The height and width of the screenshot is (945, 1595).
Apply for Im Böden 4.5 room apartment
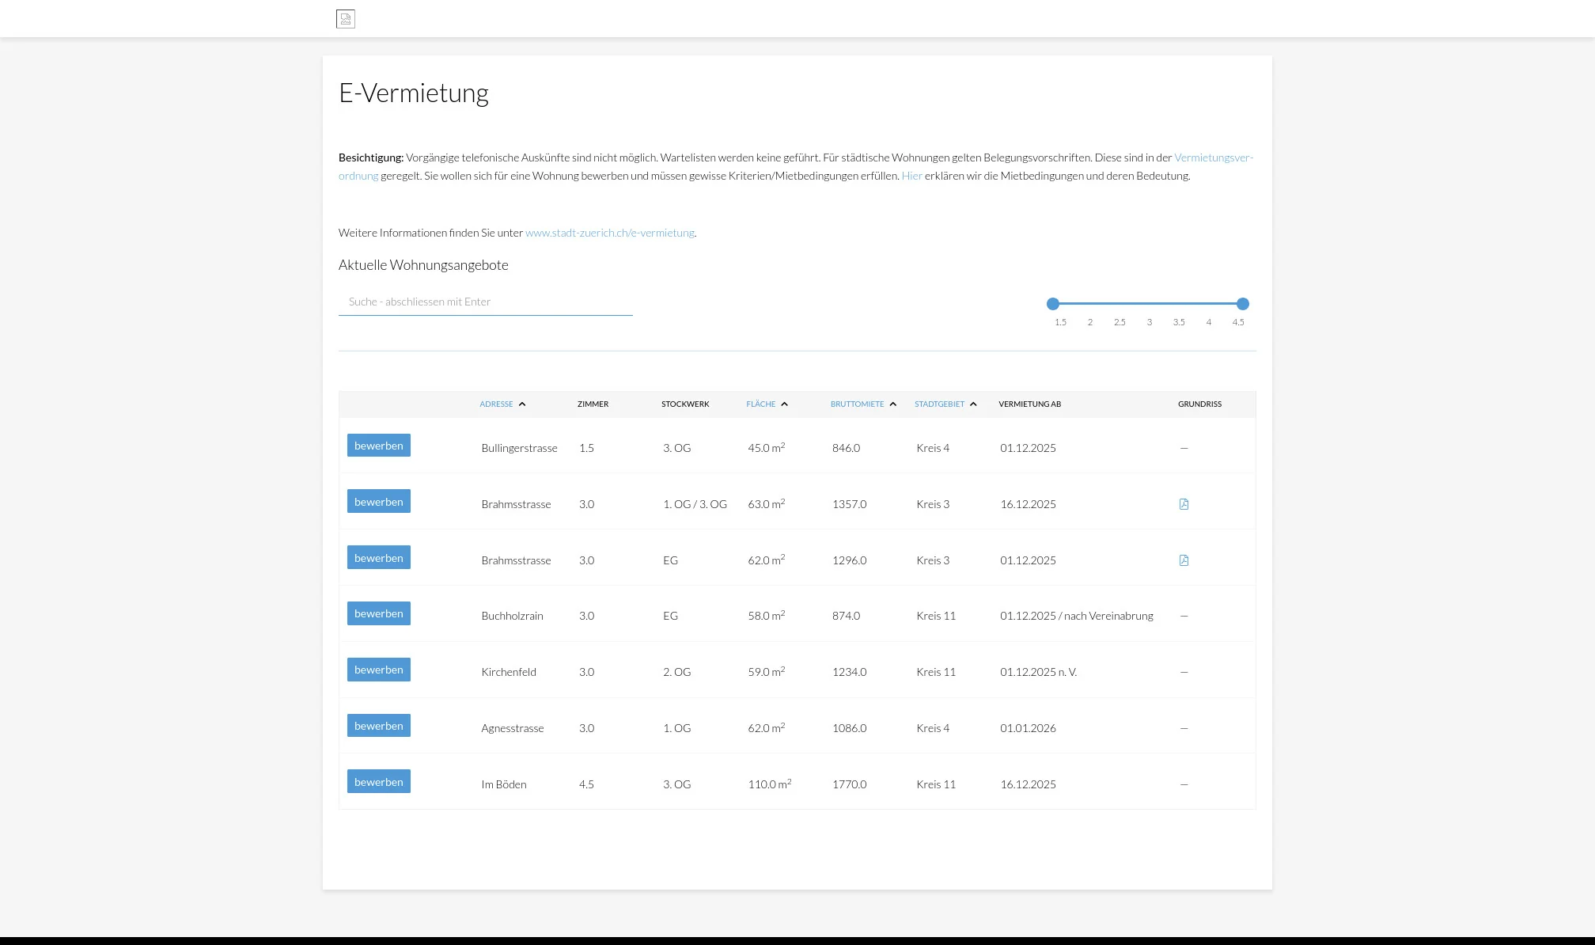(x=378, y=782)
